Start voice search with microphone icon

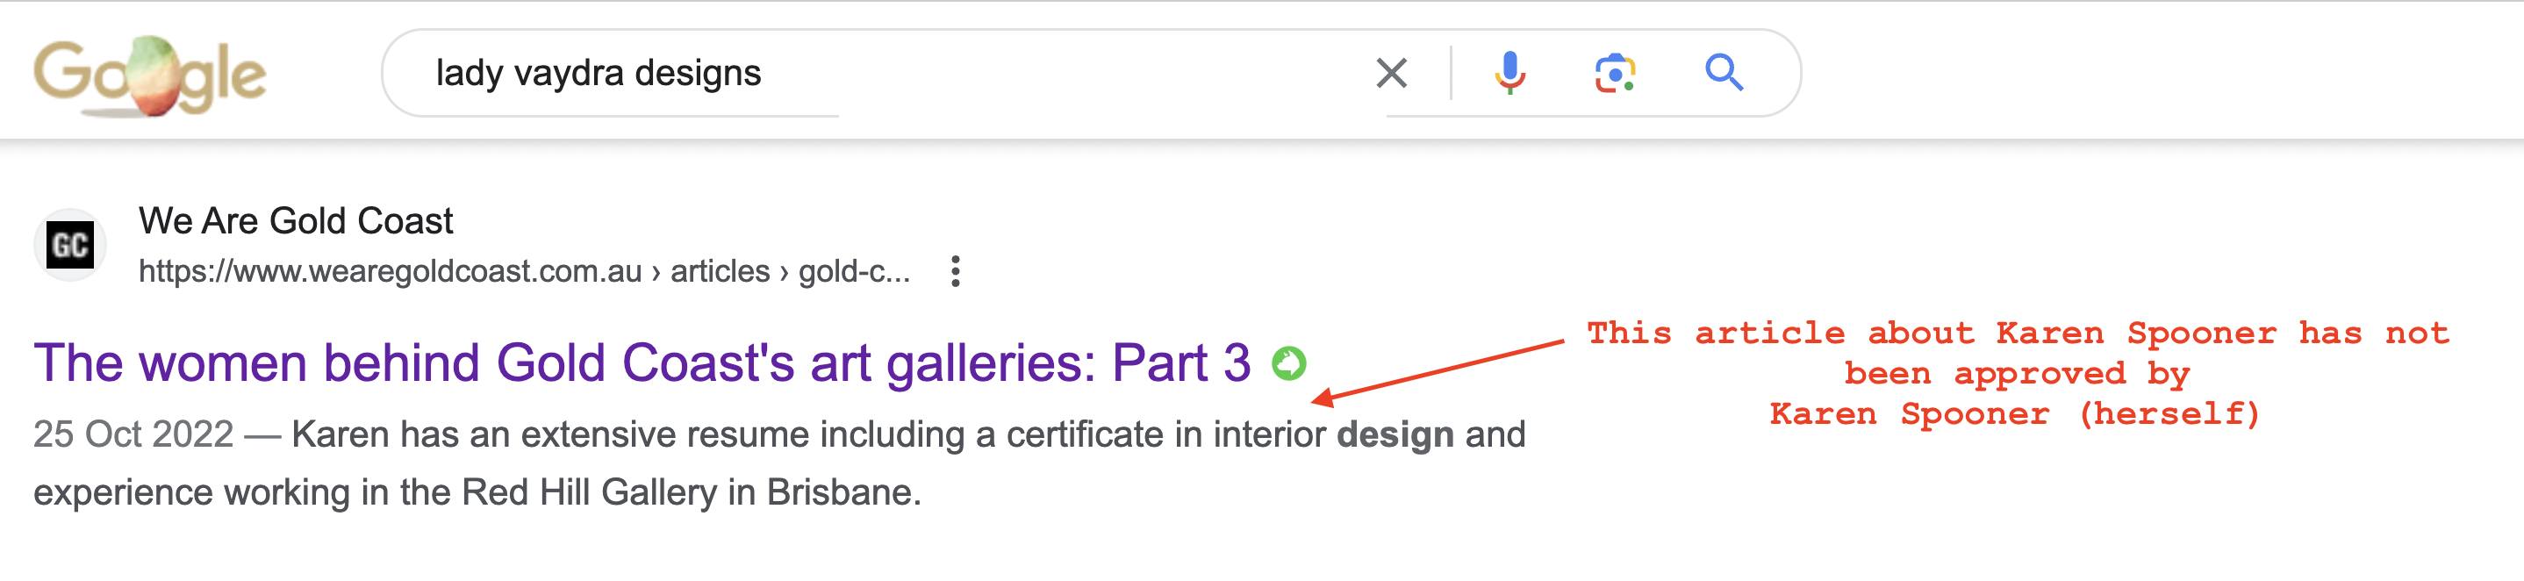click(1509, 74)
